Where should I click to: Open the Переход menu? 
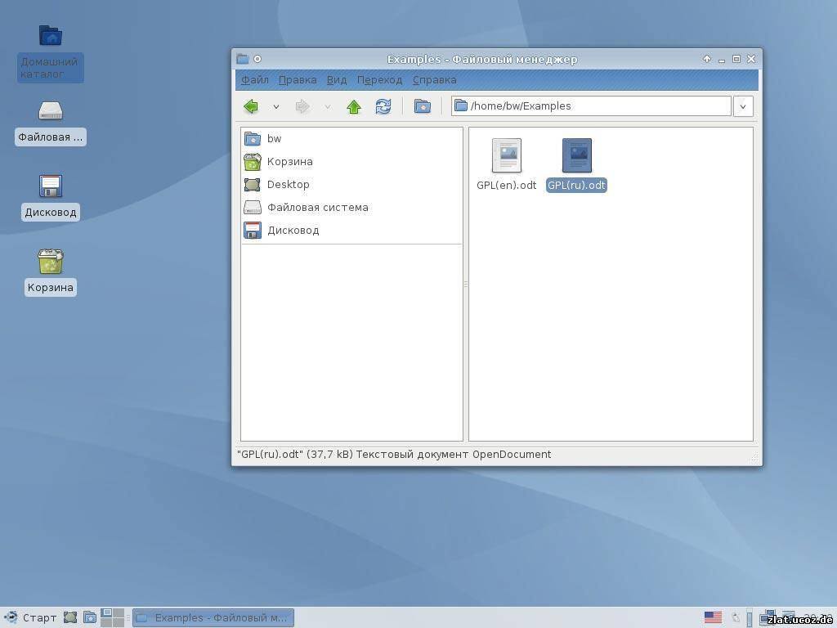(x=379, y=80)
